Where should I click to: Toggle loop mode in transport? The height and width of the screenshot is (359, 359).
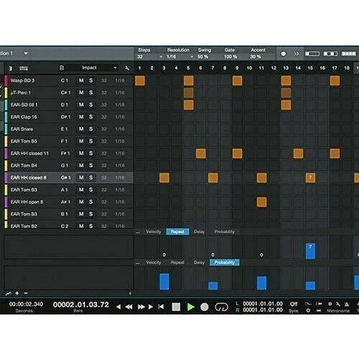coord(221,307)
